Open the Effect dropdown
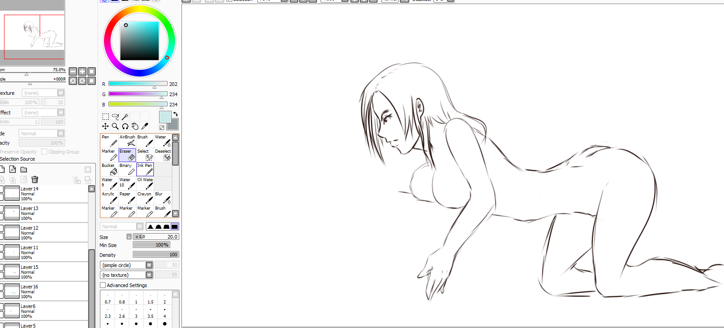 pyautogui.click(x=43, y=113)
